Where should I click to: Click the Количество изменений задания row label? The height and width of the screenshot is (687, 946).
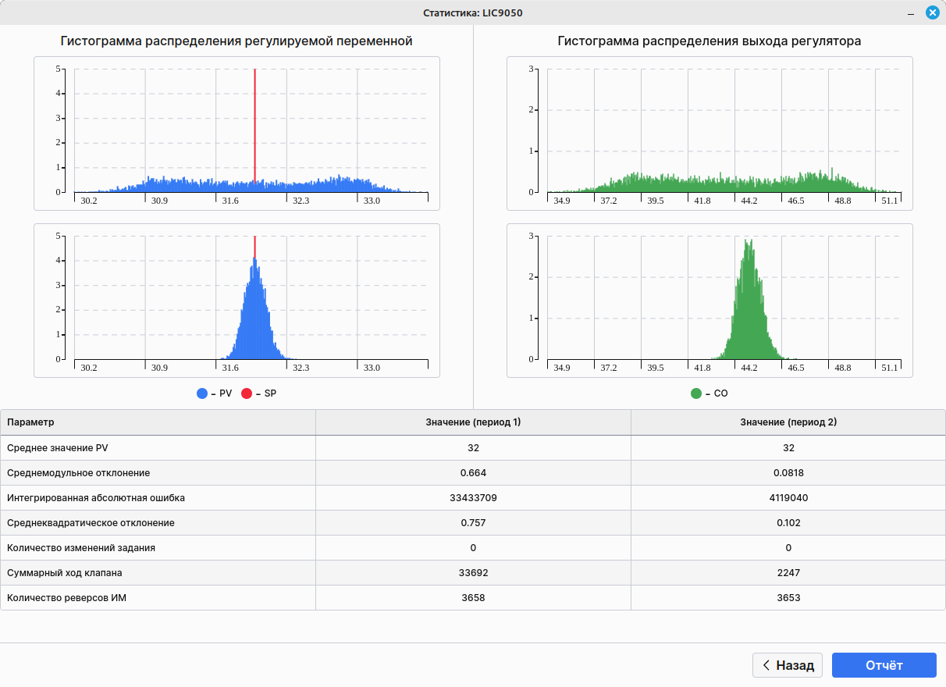click(81, 548)
